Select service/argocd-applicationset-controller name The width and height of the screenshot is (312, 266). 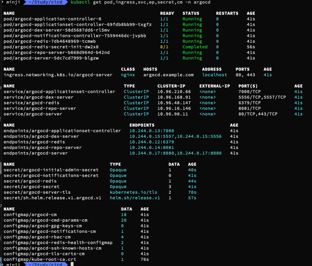(x=59, y=91)
